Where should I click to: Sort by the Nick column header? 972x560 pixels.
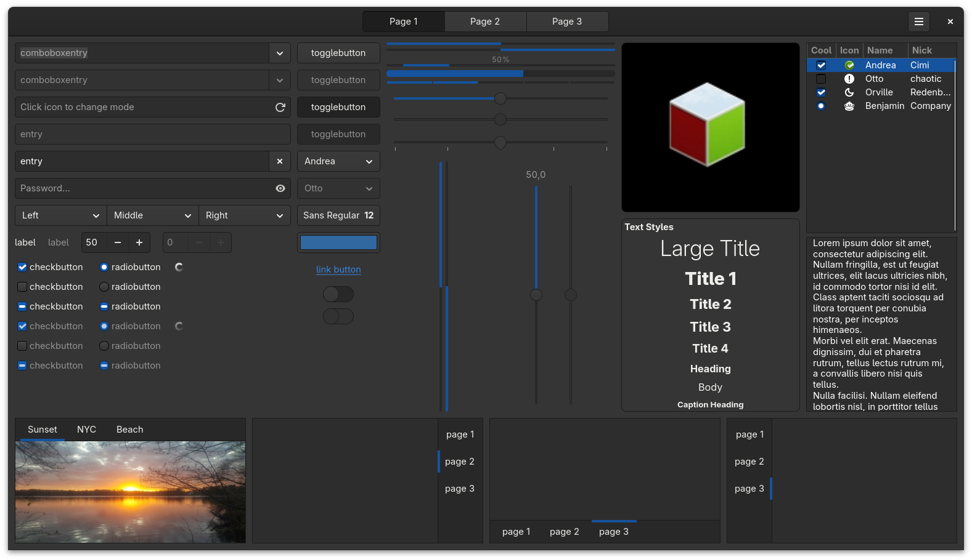point(931,50)
